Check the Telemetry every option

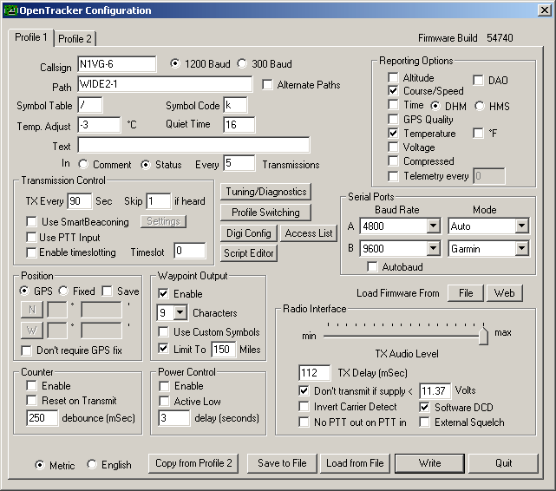point(393,176)
